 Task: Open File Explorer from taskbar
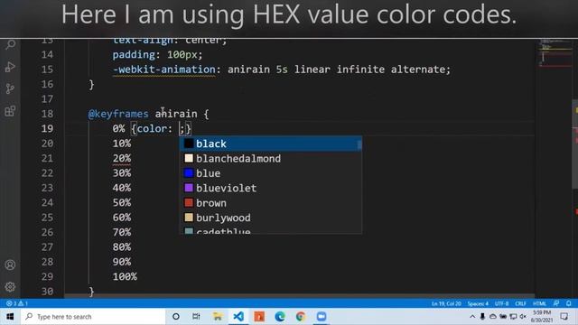(x=218, y=317)
